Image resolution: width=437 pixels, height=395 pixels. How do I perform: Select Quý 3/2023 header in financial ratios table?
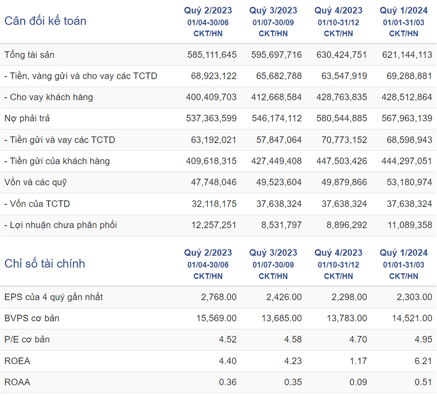[x=273, y=253]
